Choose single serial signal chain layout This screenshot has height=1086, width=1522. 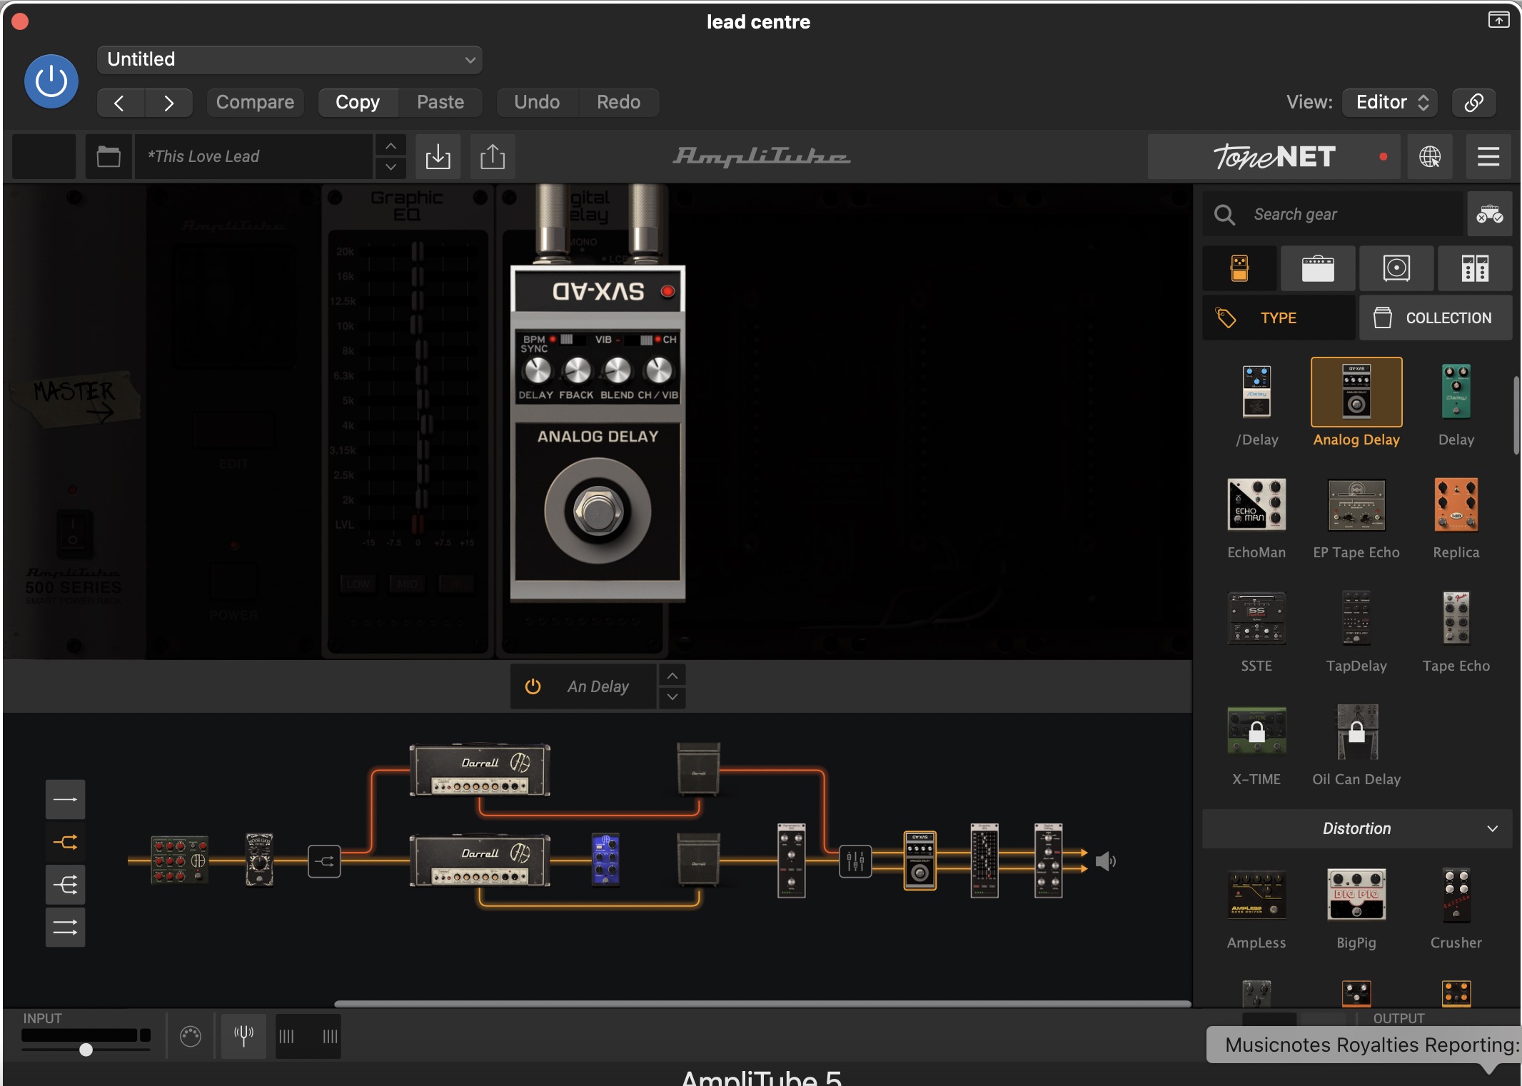(65, 799)
